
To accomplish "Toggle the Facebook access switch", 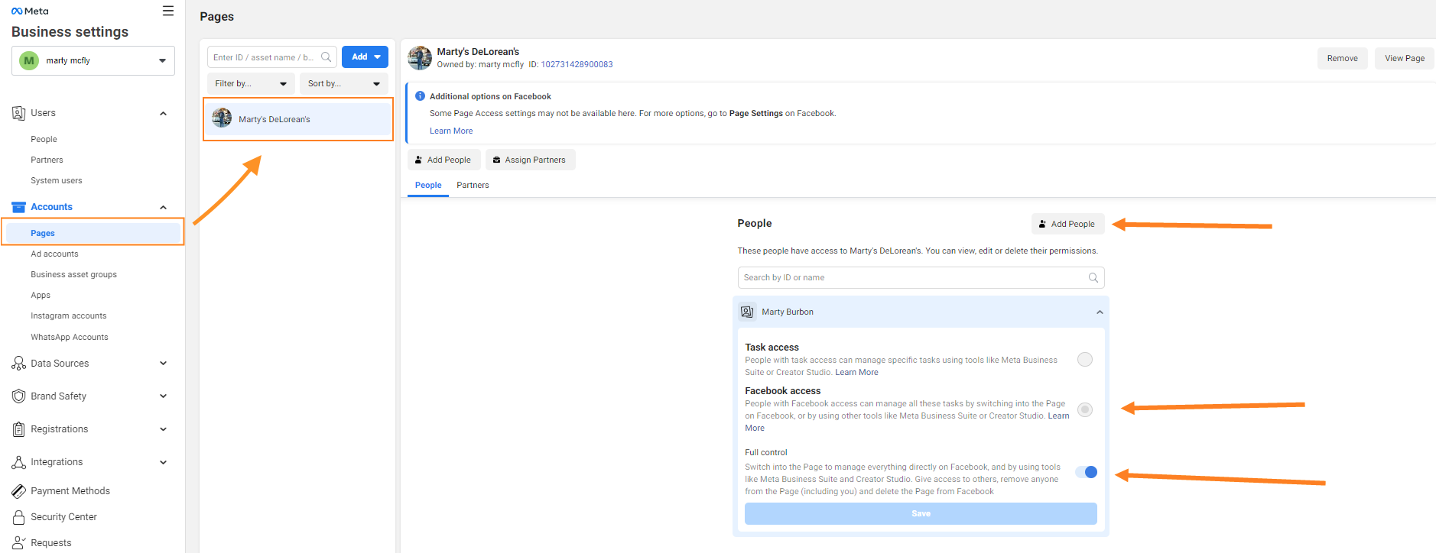I will tap(1085, 410).
